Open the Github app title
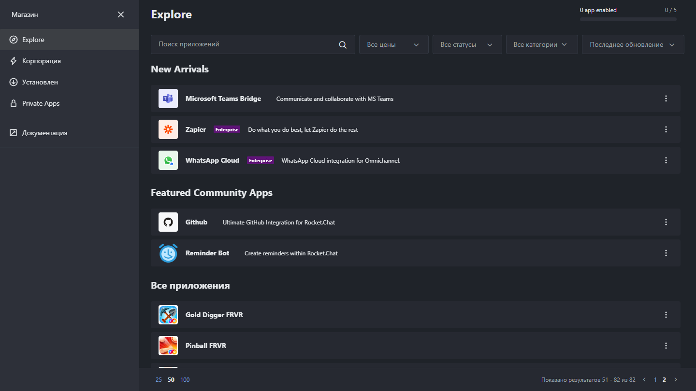Image resolution: width=696 pixels, height=391 pixels. 196,222
